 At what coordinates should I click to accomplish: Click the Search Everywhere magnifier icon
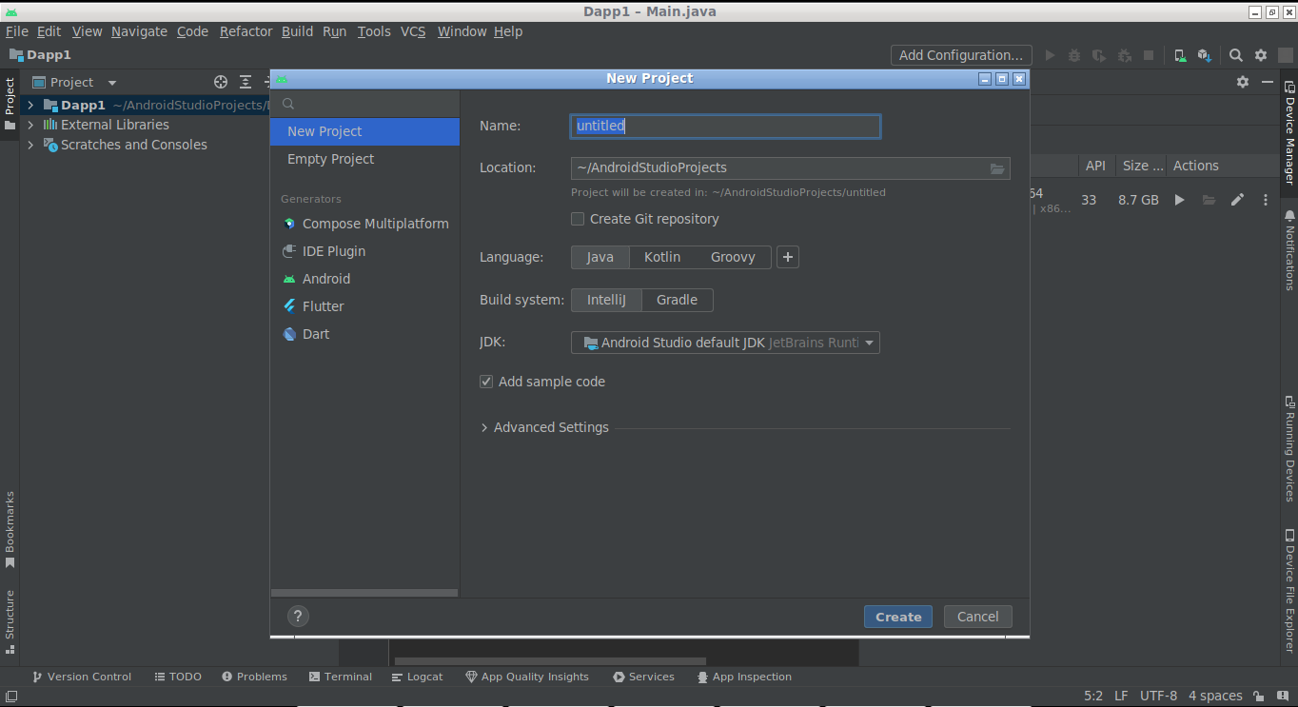coord(1235,55)
